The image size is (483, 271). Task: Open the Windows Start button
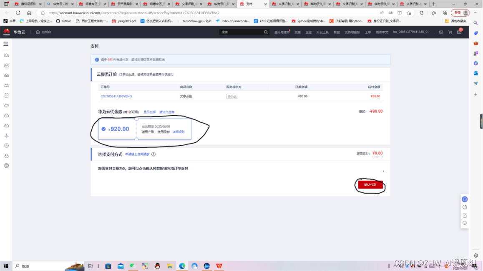pos(6,266)
